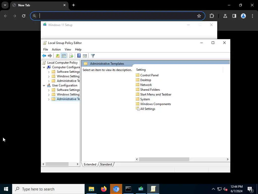Click the taskbar search box
Viewport: 258px width, 194px height.
coord(48,189)
